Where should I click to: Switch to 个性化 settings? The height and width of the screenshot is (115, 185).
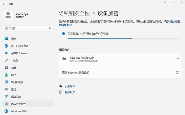pyautogui.click(x=28, y=60)
